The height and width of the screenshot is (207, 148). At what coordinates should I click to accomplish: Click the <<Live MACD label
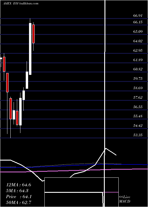(125, 199)
